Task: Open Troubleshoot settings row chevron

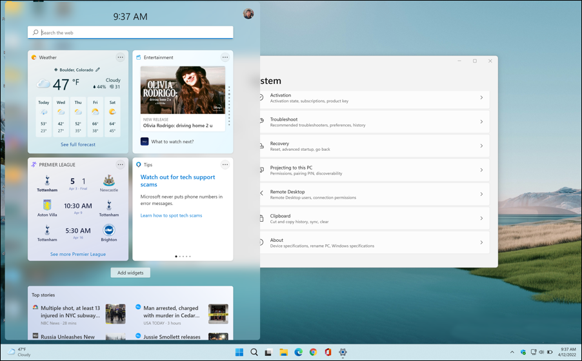Action: (481, 122)
